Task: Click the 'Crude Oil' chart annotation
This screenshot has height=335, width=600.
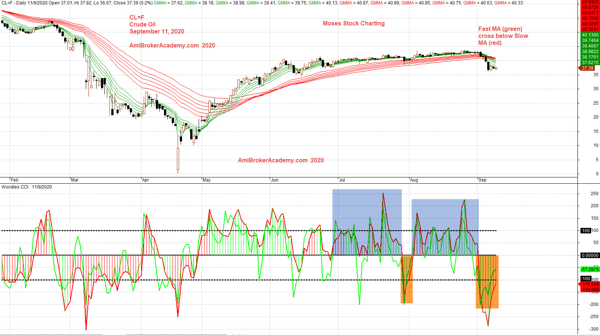Action: 142,24
